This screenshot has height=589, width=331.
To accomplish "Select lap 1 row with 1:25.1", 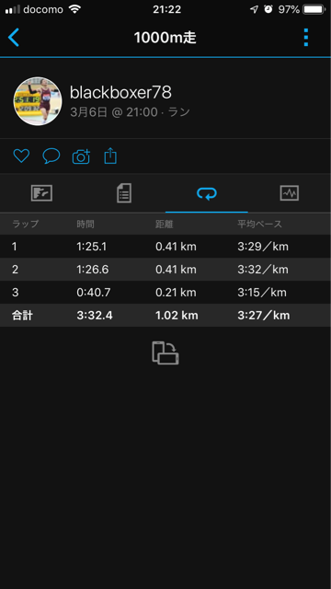I will 165,247.
